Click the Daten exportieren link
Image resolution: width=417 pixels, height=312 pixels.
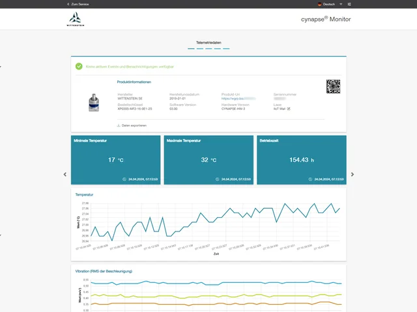134,125
